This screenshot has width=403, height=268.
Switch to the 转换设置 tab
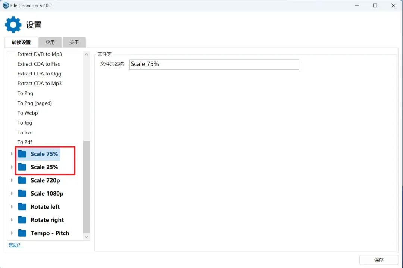pos(21,43)
